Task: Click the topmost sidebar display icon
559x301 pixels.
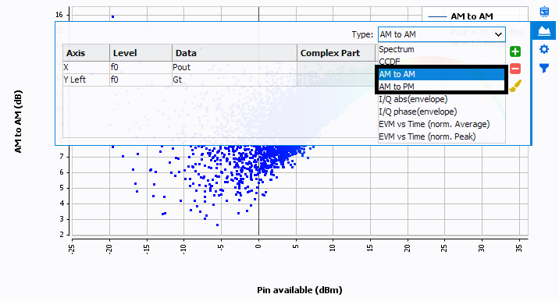Action: point(544,12)
